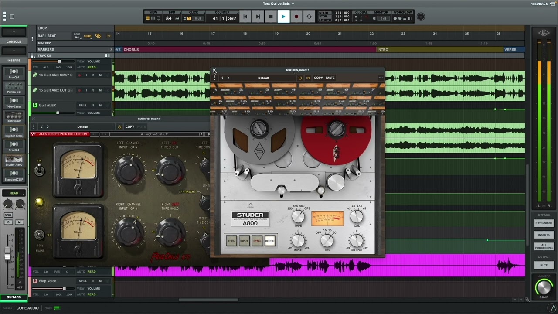
Task: Arm recording with the transport Record button
Action: click(x=296, y=17)
